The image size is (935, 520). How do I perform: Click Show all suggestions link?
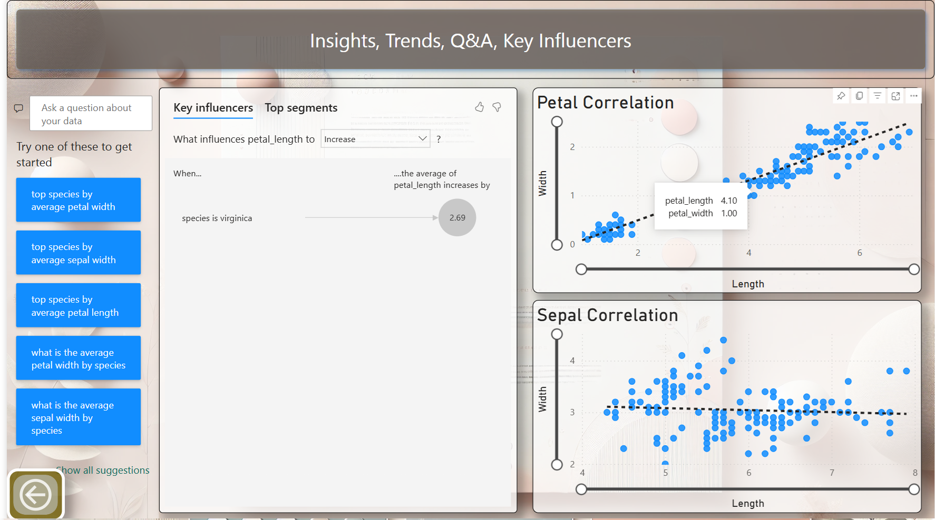pos(103,470)
